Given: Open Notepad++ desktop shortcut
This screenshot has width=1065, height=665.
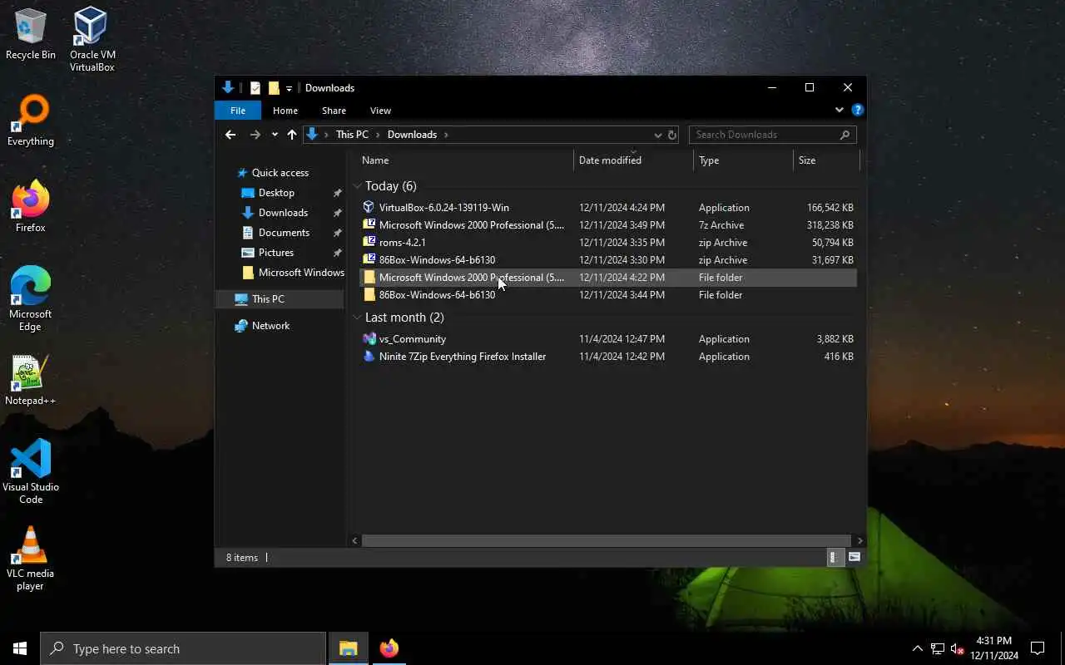Looking at the screenshot, I should (x=31, y=381).
